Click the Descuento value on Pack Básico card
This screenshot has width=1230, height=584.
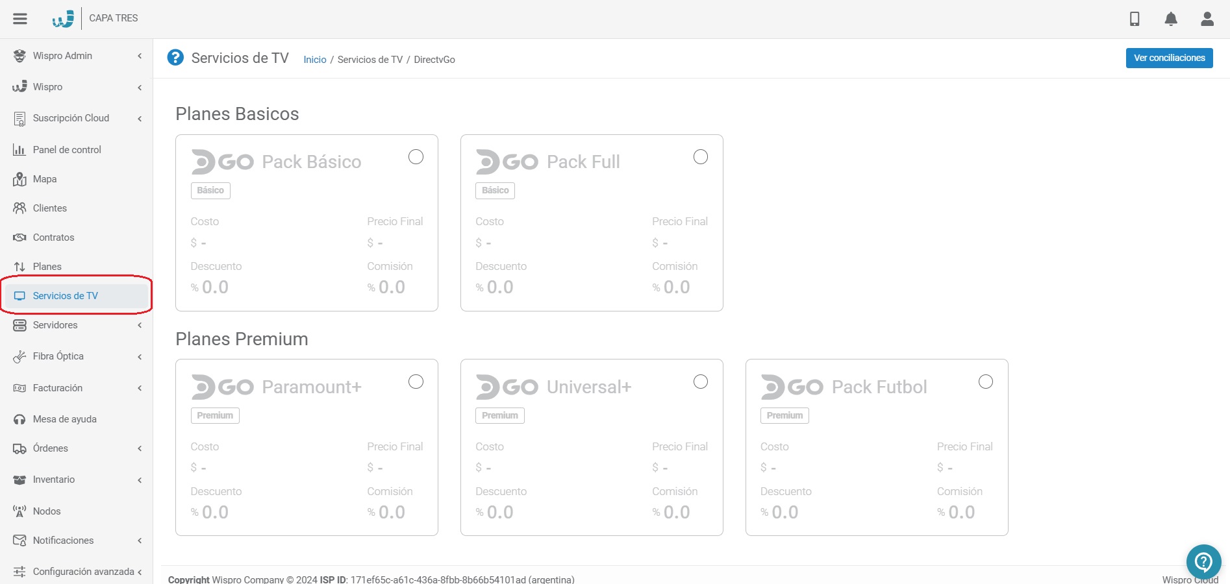pos(210,287)
